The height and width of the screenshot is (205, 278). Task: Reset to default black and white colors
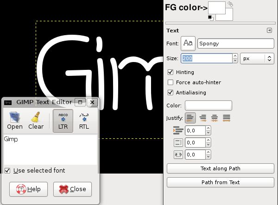click(211, 18)
